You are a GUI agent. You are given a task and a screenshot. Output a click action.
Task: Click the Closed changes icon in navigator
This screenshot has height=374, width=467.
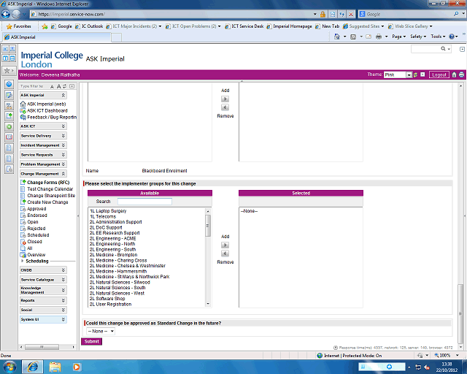point(23,242)
